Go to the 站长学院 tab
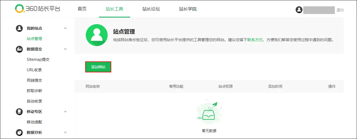The image size is (357, 139). (x=188, y=9)
